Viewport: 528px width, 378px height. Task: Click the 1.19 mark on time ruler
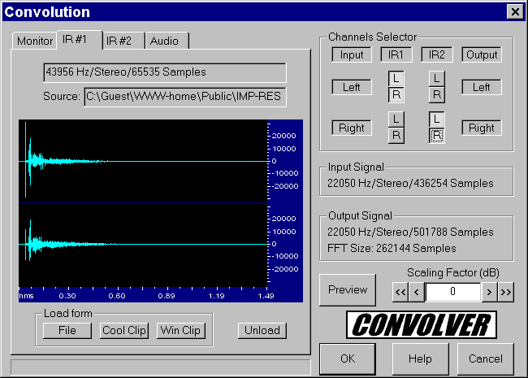tap(216, 296)
